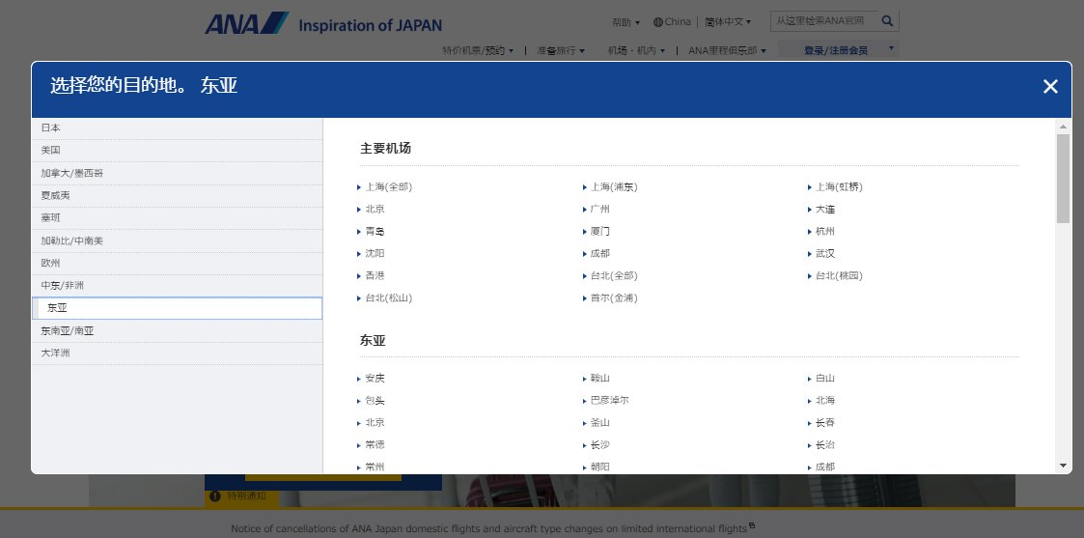Choose 朝阳 in the 东亚 list
This screenshot has height=538, width=1084.
click(600, 467)
